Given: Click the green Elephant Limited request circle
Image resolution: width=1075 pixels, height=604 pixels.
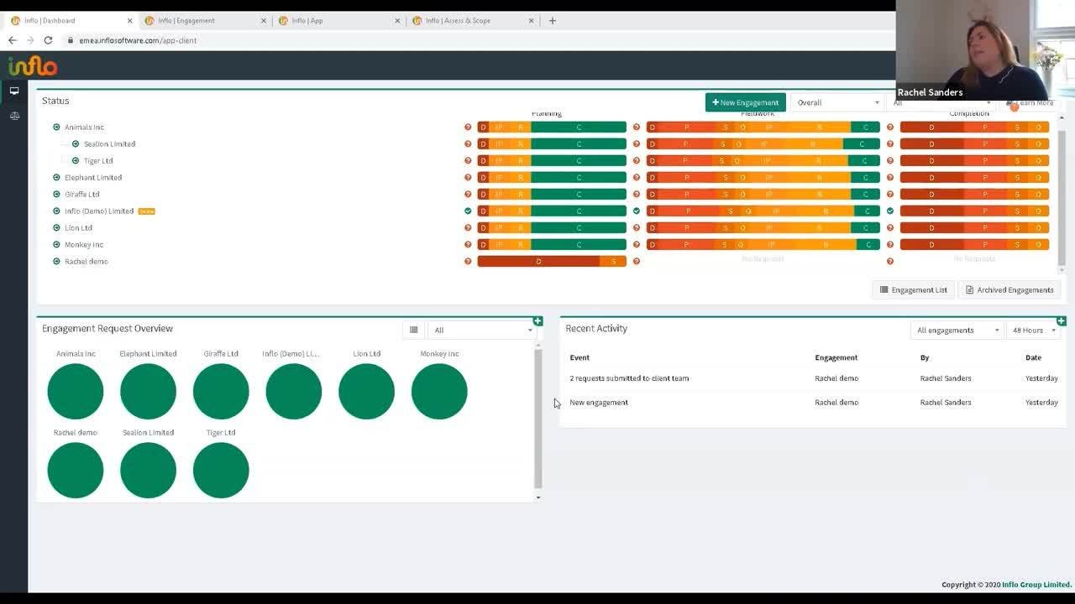Looking at the screenshot, I should click(148, 392).
